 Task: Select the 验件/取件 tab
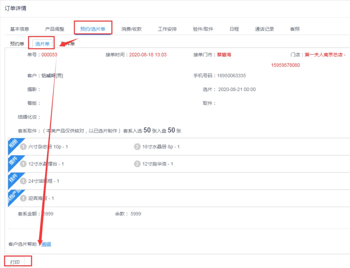203,29
